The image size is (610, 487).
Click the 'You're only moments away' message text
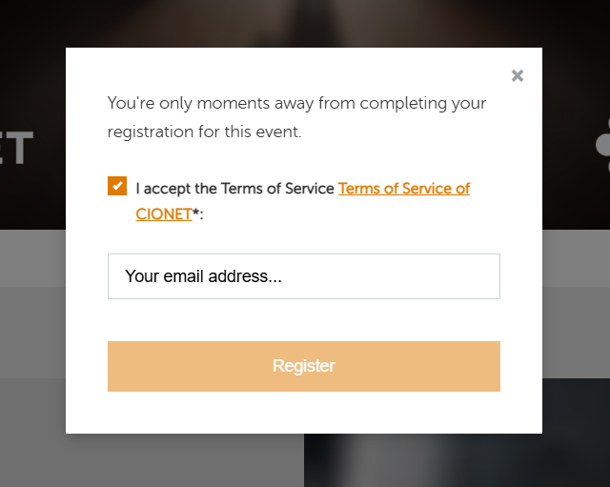click(x=296, y=103)
